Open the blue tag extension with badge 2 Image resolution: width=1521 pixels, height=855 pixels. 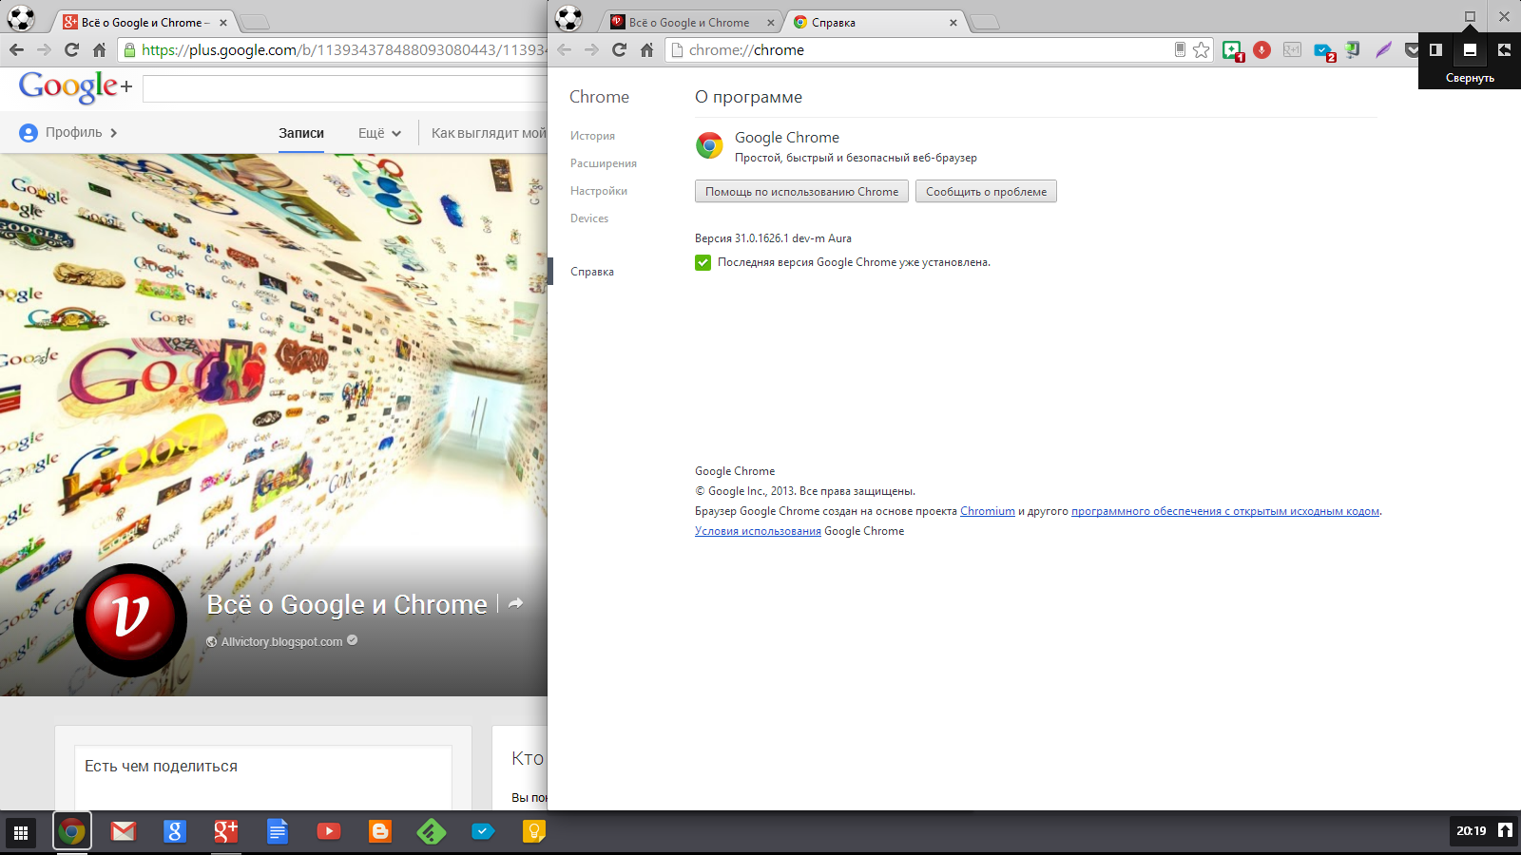click(x=1323, y=51)
